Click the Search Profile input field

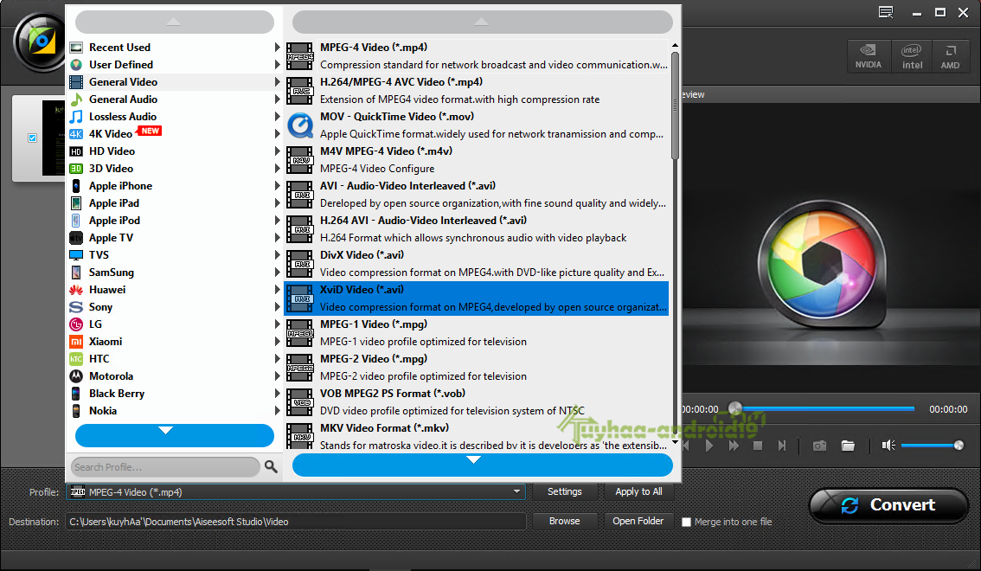point(165,466)
